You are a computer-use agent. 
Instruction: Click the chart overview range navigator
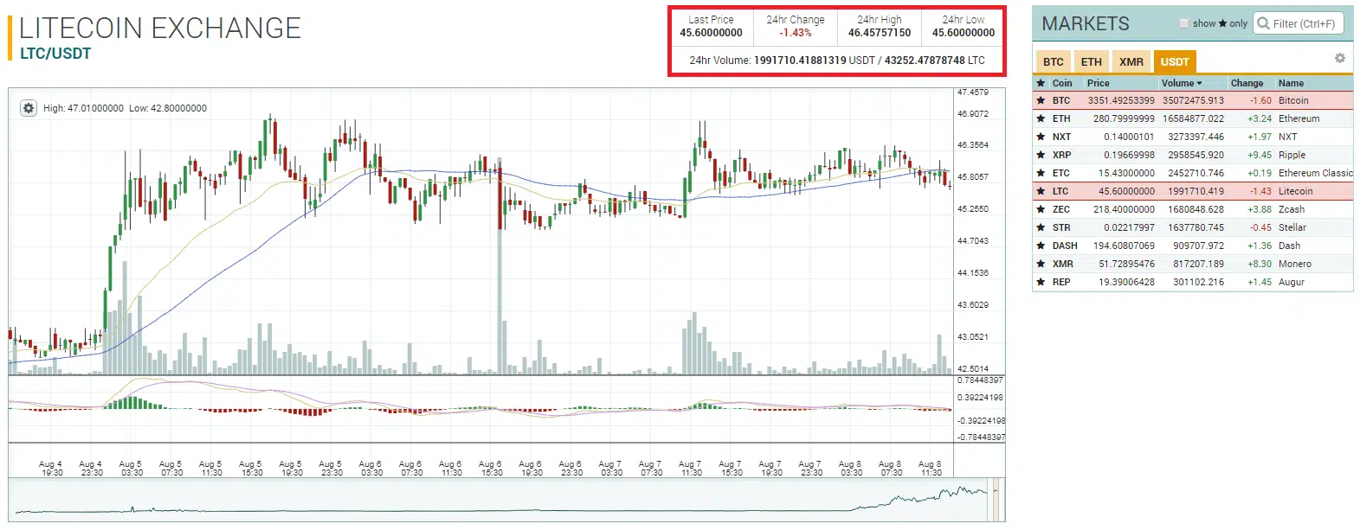(x=506, y=500)
